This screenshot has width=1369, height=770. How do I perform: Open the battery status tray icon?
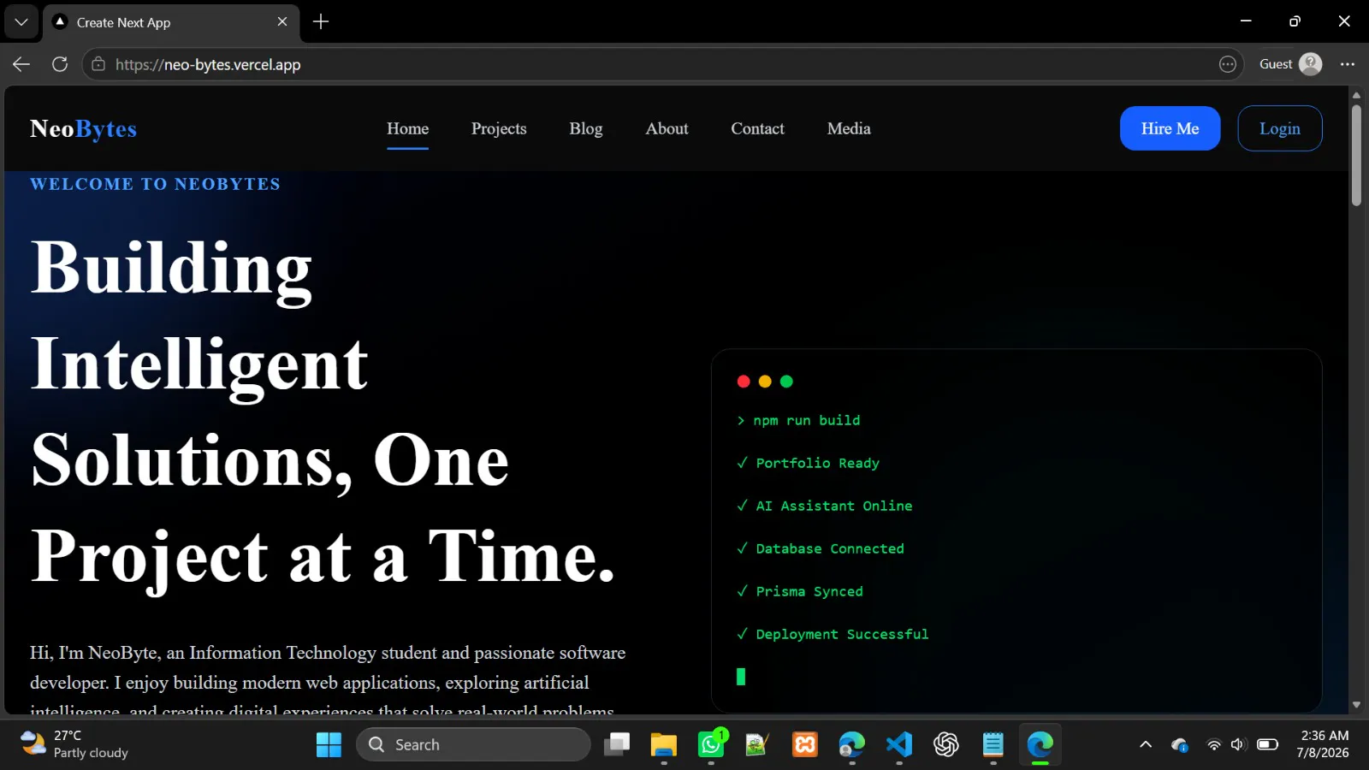[x=1267, y=744]
